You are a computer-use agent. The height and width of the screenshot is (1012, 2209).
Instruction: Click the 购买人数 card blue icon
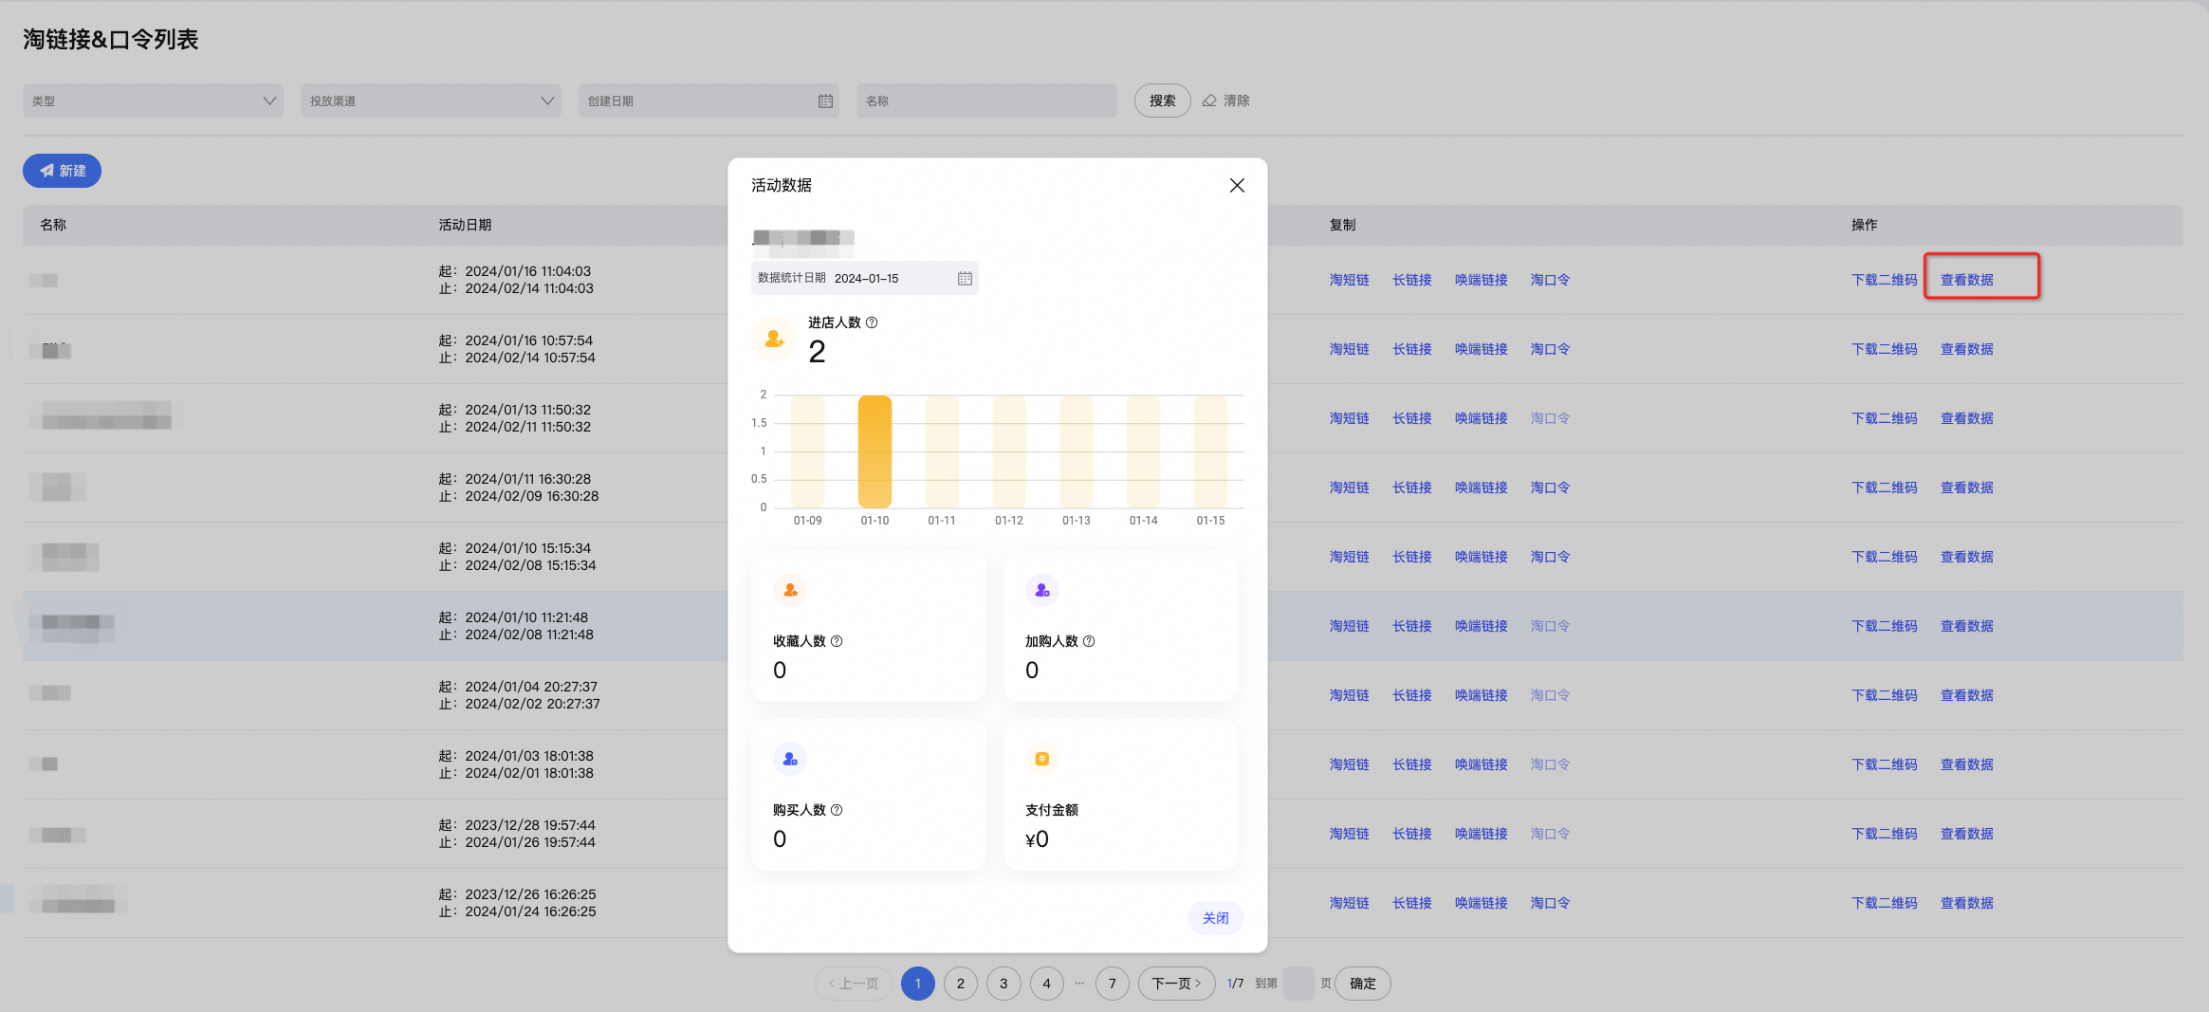[790, 759]
